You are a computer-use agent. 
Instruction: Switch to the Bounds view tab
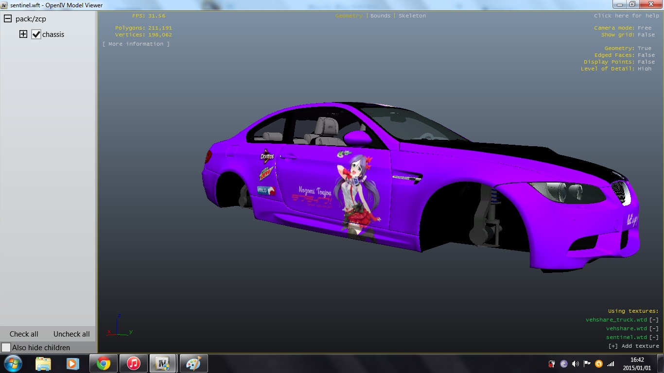[380, 16]
